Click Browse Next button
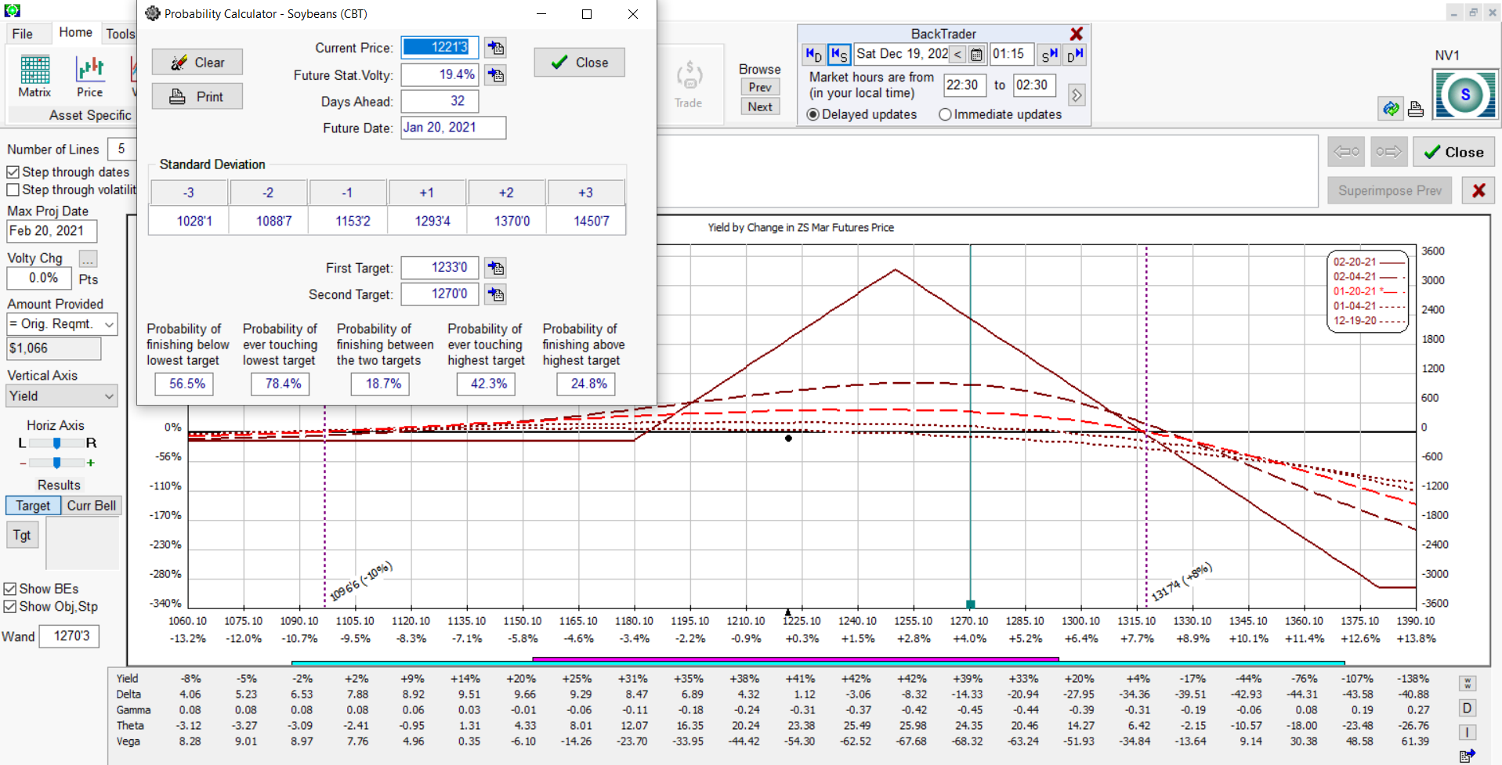 click(760, 107)
